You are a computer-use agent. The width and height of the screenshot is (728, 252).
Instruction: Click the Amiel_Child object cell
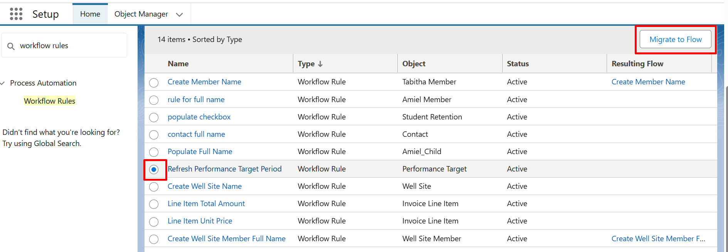coord(422,151)
